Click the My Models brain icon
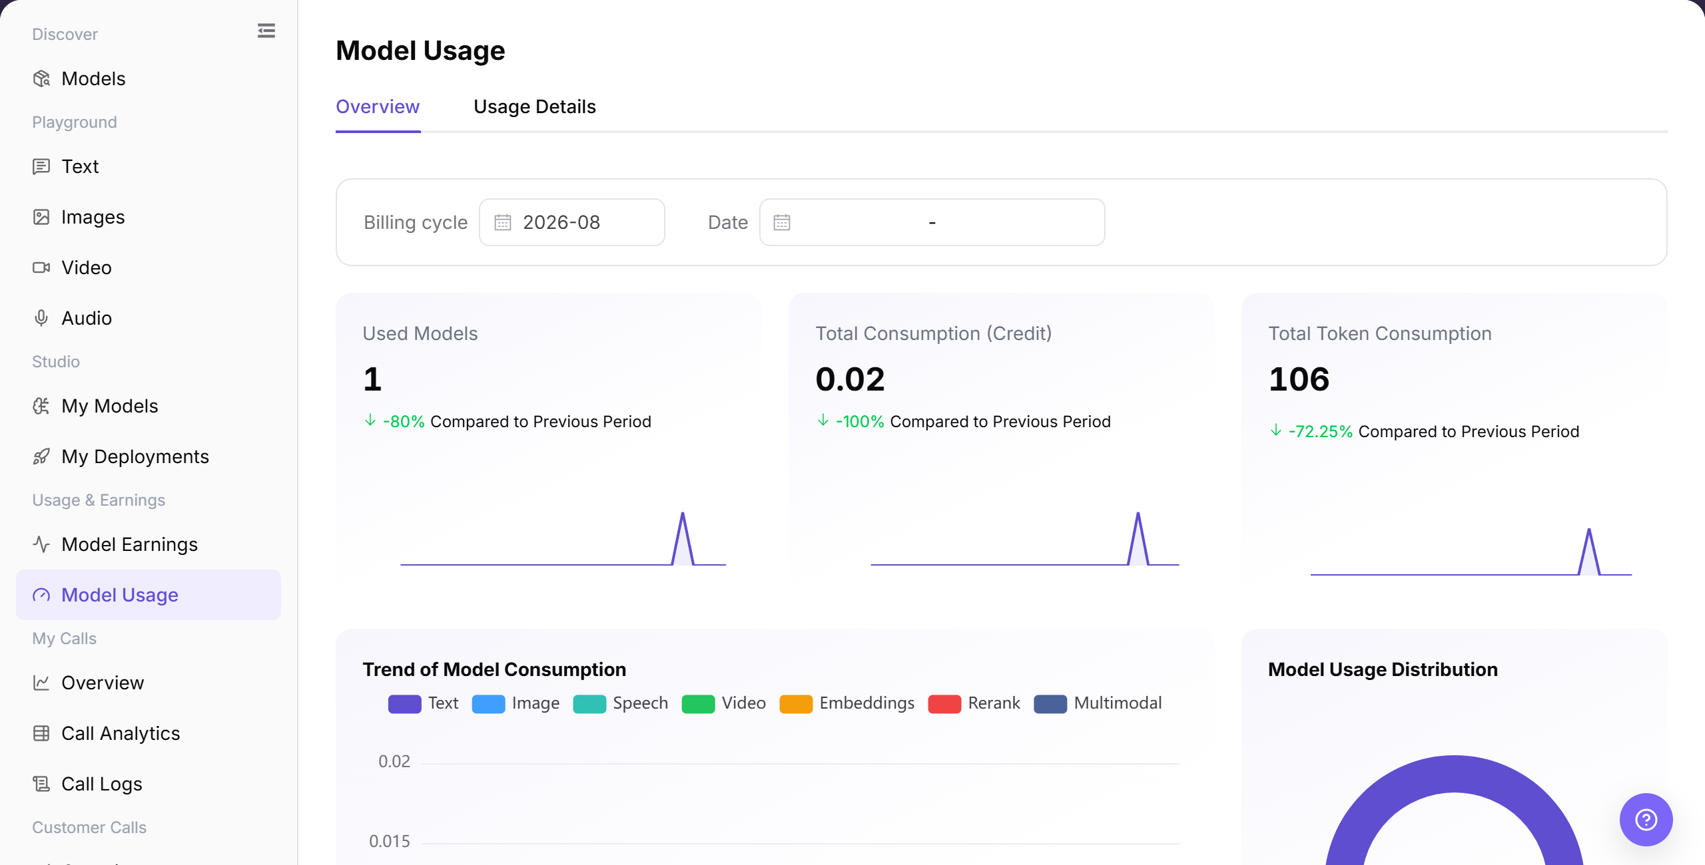Image resolution: width=1705 pixels, height=865 pixels. [x=41, y=406]
